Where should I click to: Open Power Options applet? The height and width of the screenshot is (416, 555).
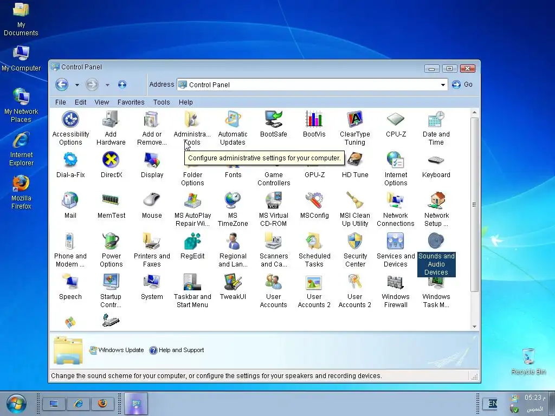coord(111,250)
